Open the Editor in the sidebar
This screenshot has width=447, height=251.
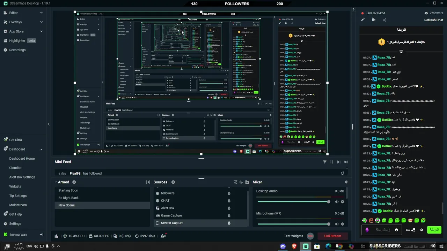13,13
